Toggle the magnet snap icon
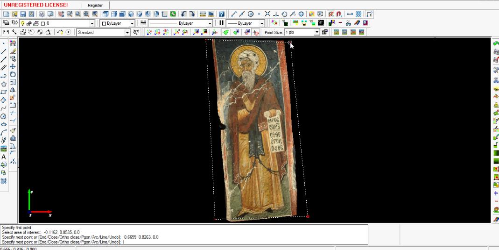This screenshot has height=250, width=499. (339, 14)
